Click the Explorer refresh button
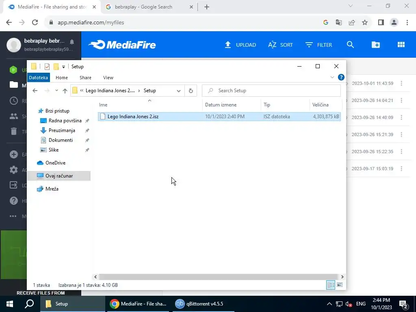The height and width of the screenshot is (312, 416). [191, 91]
